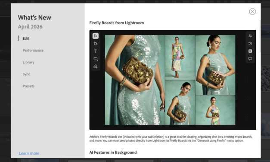Pick the artboard tool below the pointer
The image size is (270, 162).
click(x=96, y=44)
